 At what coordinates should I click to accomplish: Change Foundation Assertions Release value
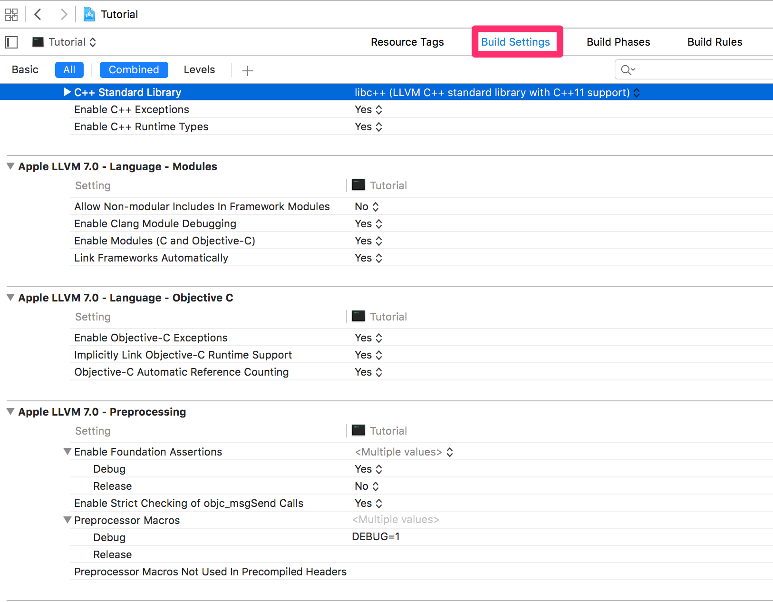tap(367, 486)
